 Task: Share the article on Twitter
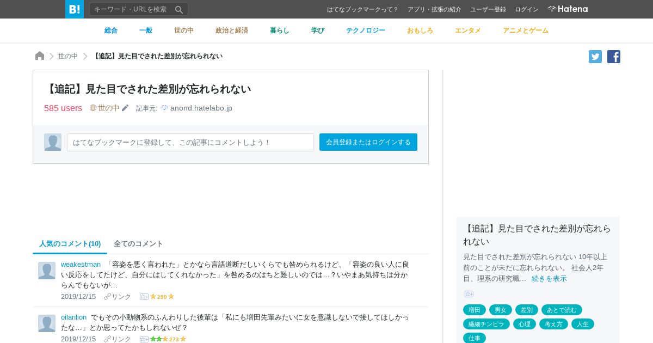[595, 57]
